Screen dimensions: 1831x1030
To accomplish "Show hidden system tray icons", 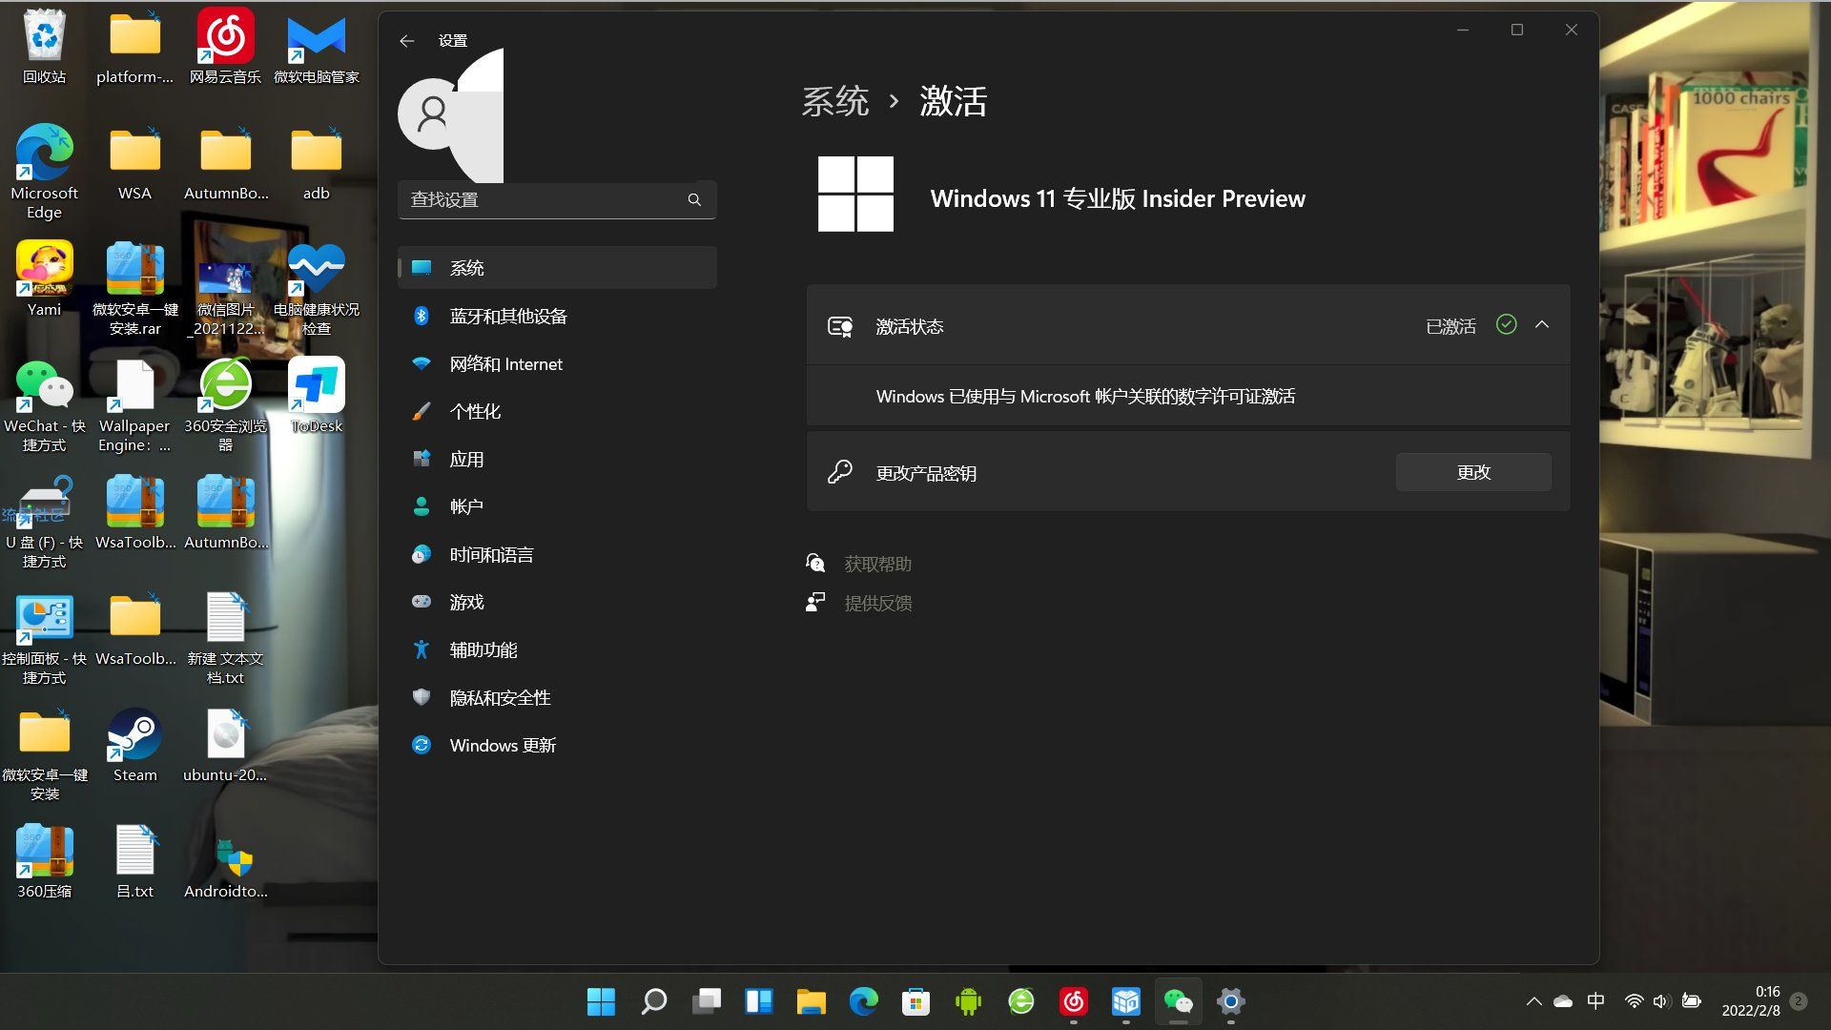I will (x=1533, y=1001).
